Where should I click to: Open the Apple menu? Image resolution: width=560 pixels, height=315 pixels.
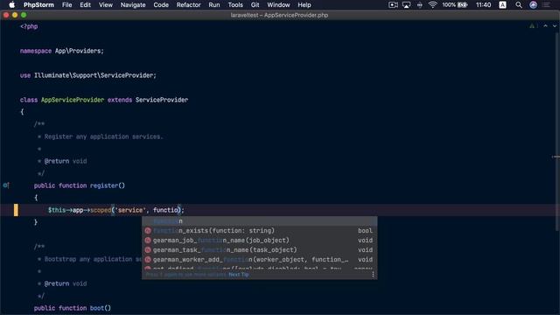(11, 5)
